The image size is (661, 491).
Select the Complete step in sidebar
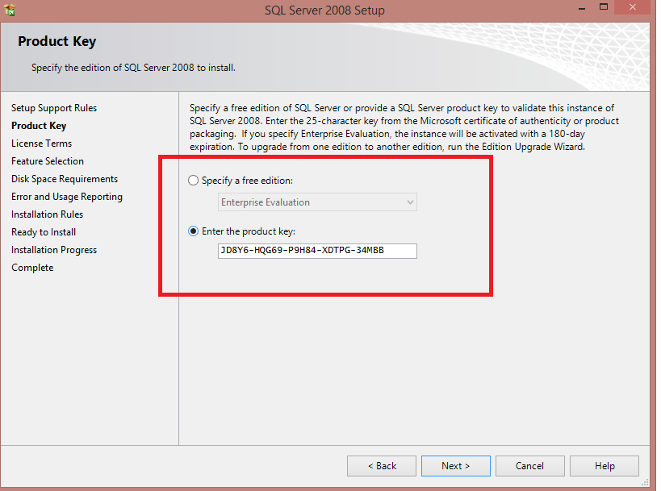[x=32, y=268]
